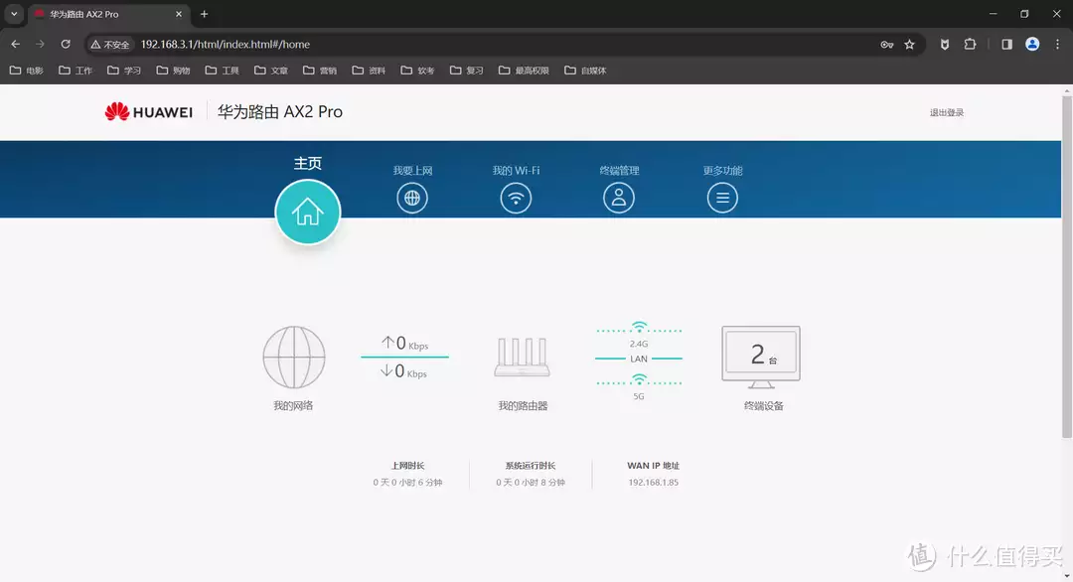The width and height of the screenshot is (1073, 582).
Task: Bookmark page with star icon
Action: [909, 45]
